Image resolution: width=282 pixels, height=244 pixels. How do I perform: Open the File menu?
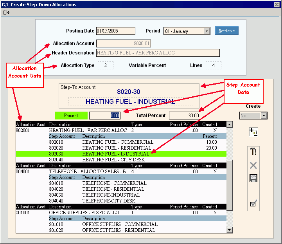coord(6,12)
